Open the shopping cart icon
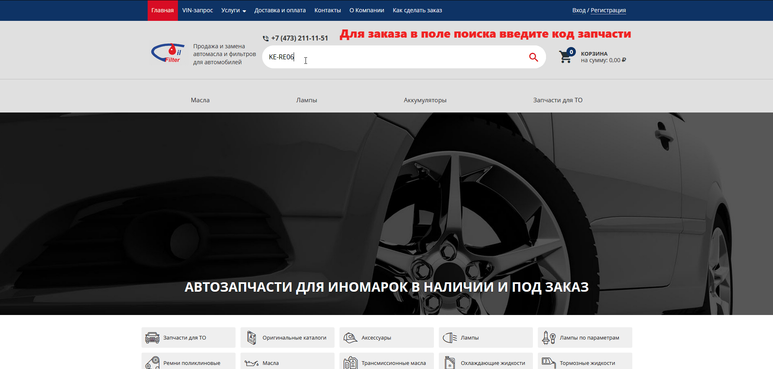The width and height of the screenshot is (773, 369). pos(566,56)
